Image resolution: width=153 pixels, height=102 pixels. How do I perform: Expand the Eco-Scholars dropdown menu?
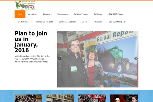24,22
